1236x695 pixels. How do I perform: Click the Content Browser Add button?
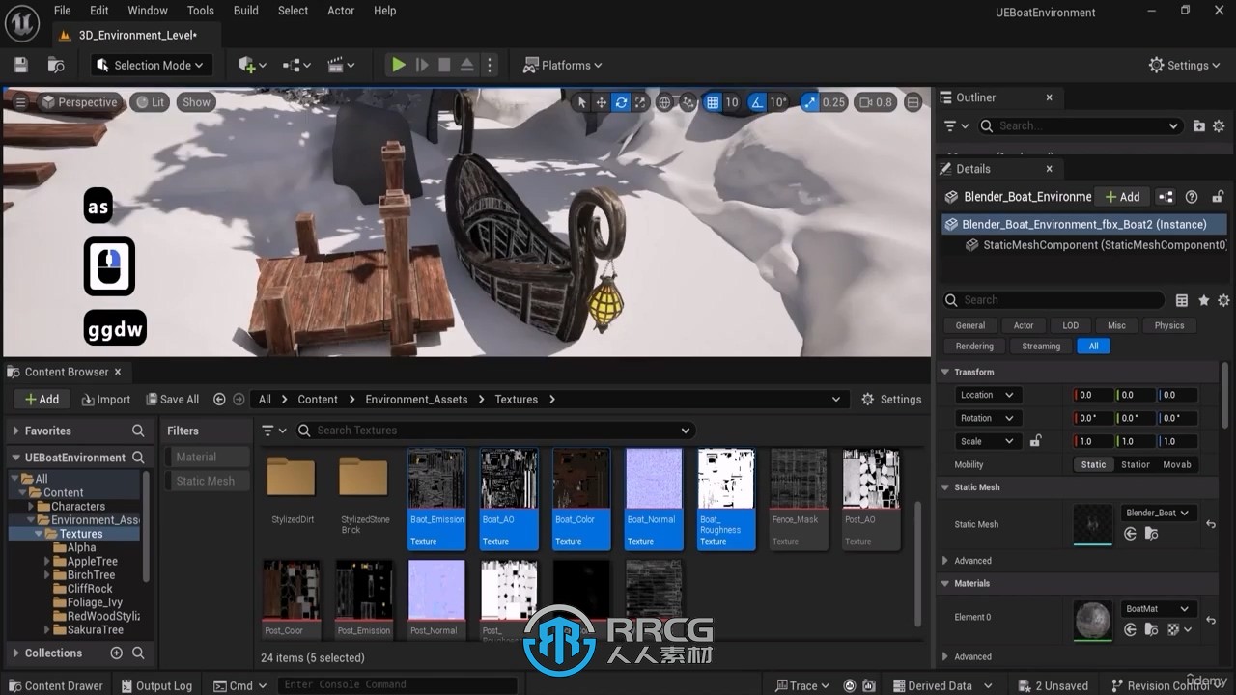[x=42, y=399]
